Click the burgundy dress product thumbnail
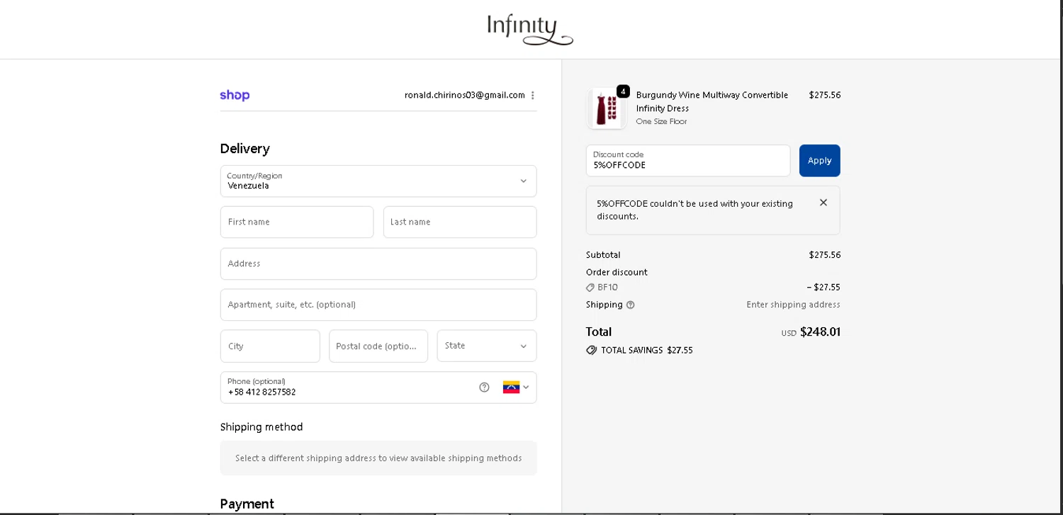Image resolution: width=1063 pixels, height=515 pixels. [607, 109]
